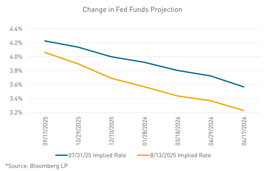
Task: Click the 4.0% y-axis label
Action: click(x=16, y=57)
